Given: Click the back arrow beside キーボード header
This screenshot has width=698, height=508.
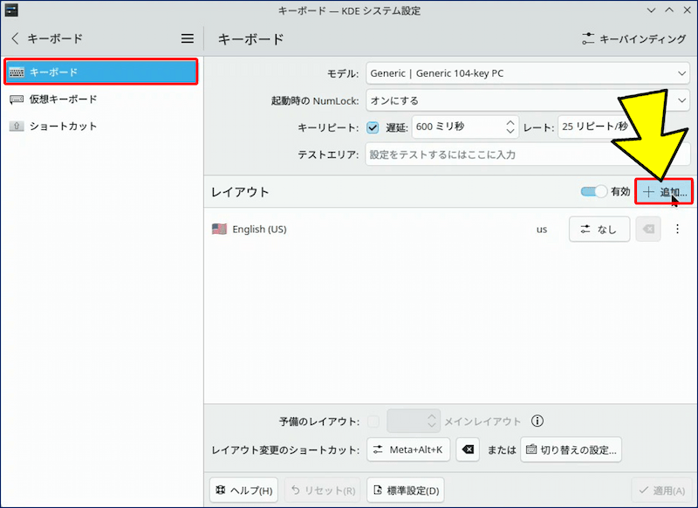Looking at the screenshot, I should click(x=15, y=38).
